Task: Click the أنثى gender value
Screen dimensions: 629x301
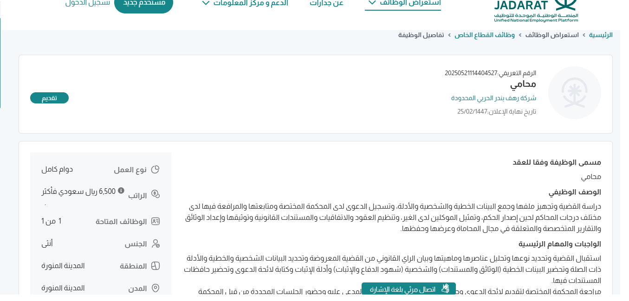Action: 47,243
